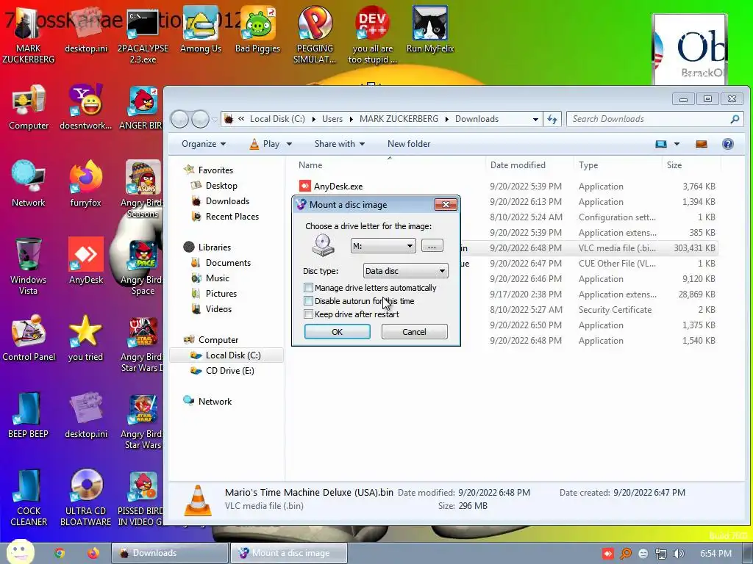753x564 pixels.
Task: Open ULTRA CD BLOATWARE disc icon
Action: [85, 497]
